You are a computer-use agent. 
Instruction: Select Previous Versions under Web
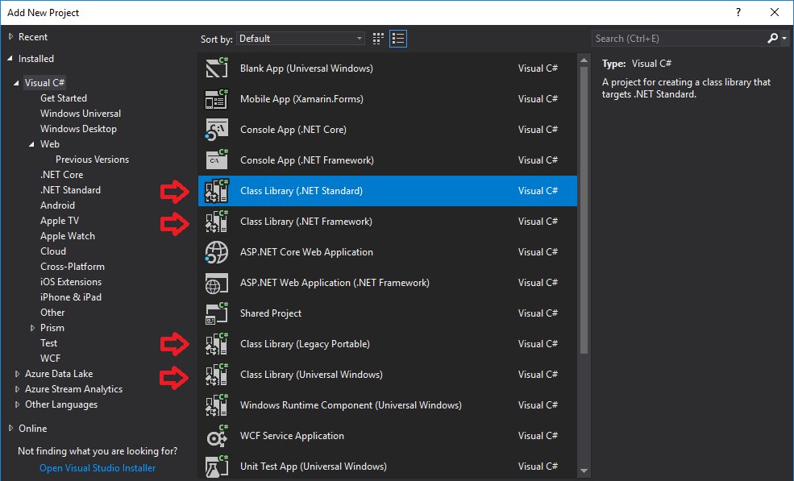pyautogui.click(x=92, y=159)
